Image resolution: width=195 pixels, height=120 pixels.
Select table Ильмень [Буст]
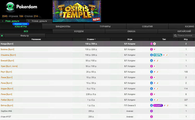click(x=97, y=55)
